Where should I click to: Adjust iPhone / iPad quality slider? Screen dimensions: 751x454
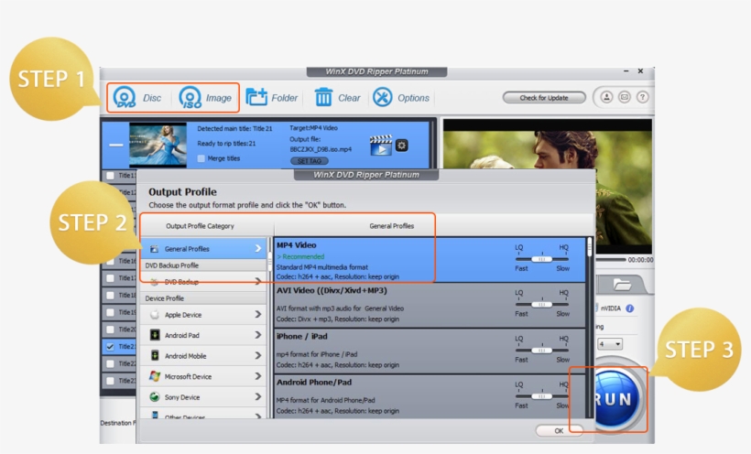[542, 351]
